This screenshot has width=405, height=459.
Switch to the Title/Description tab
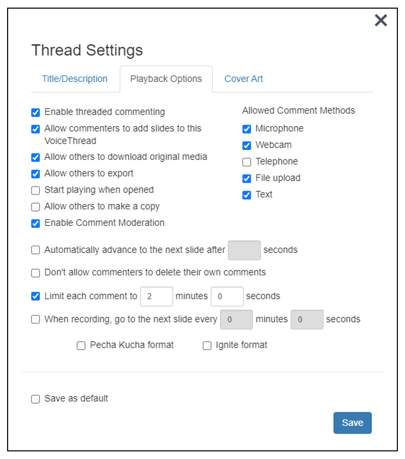coord(74,79)
